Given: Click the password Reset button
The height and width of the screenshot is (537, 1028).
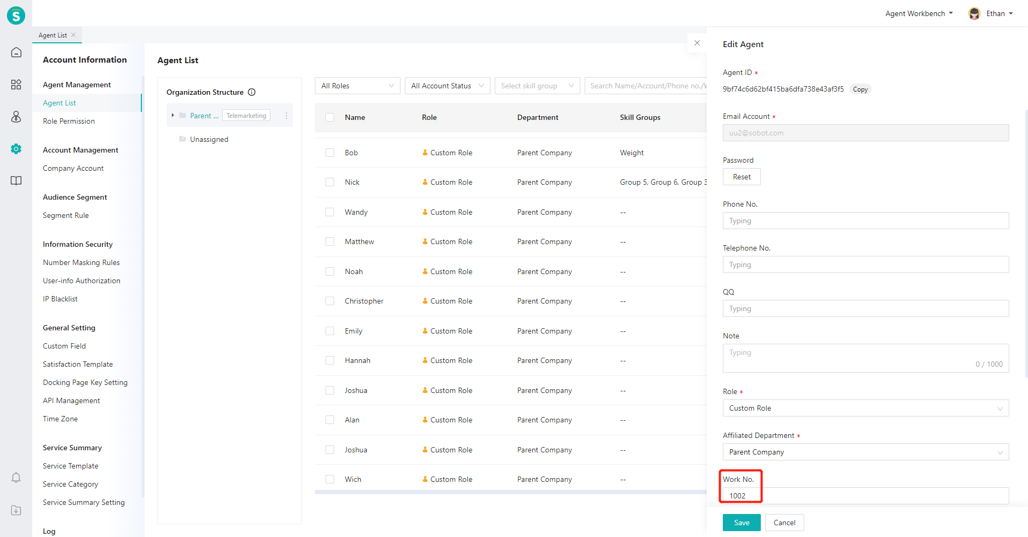Looking at the screenshot, I should tap(742, 177).
